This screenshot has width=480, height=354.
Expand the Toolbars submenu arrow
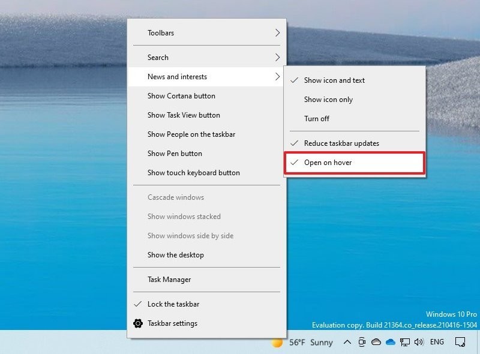pos(277,33)
